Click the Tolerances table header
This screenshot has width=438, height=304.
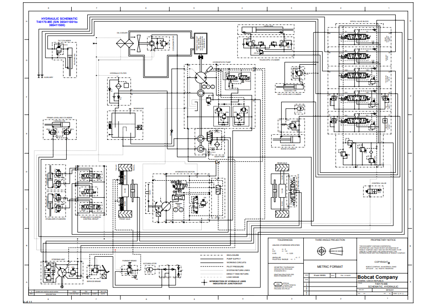(x=288, y=240)
